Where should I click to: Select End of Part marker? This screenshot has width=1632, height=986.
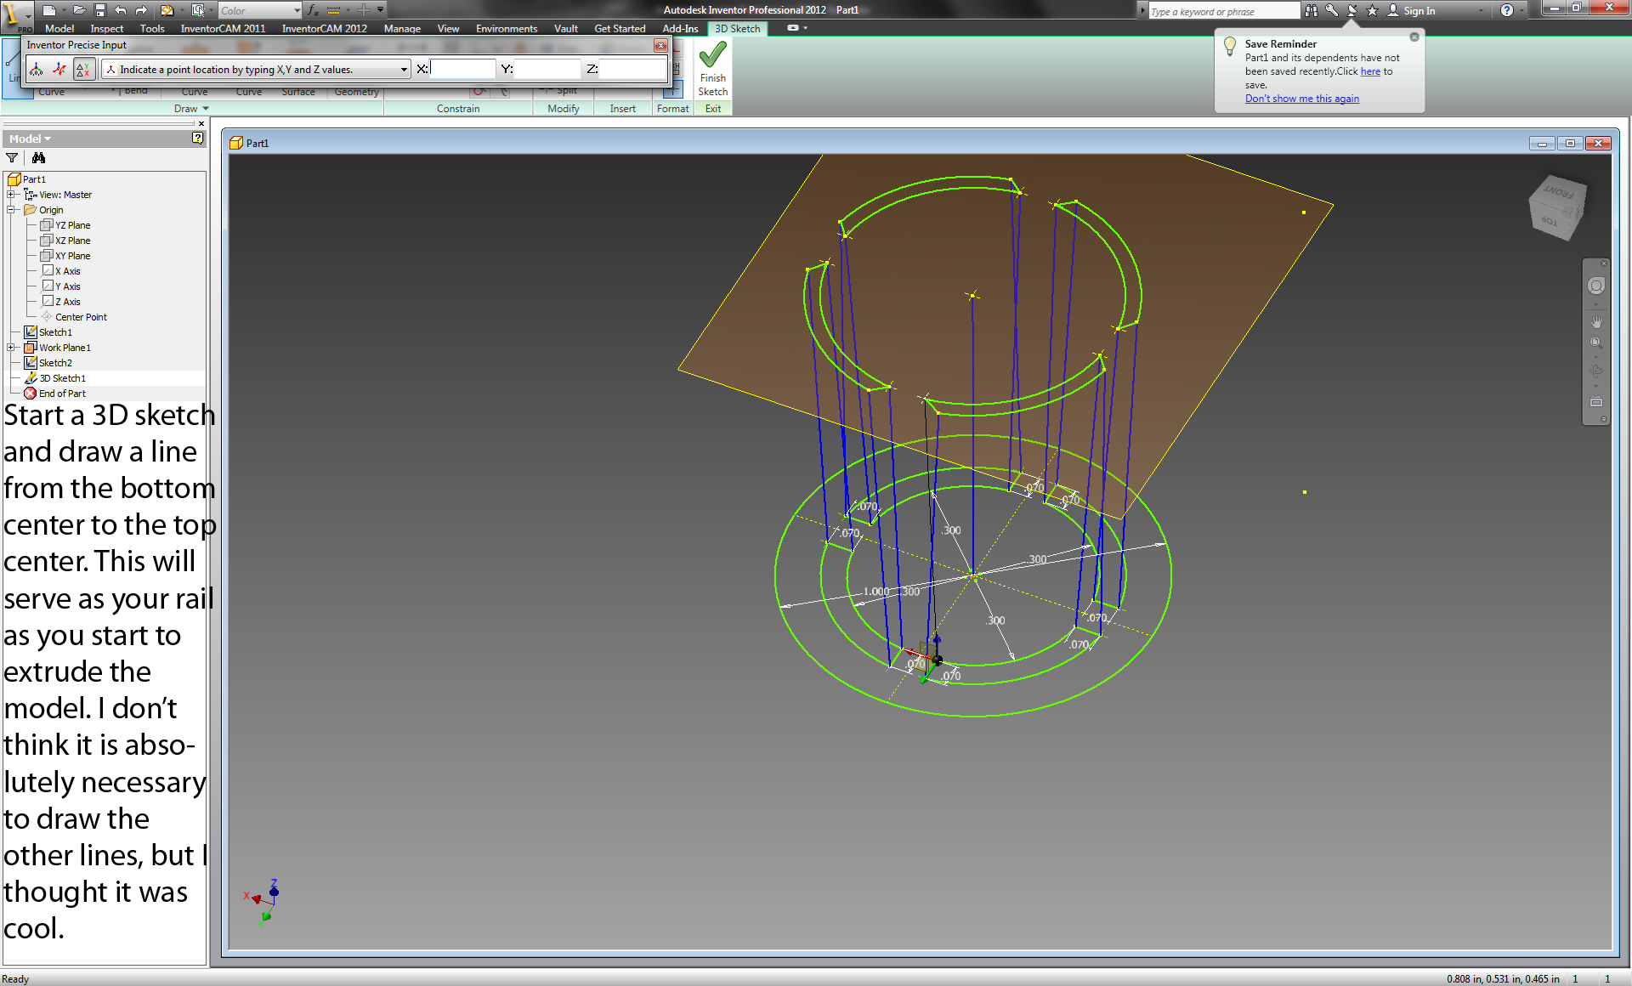(x=55, y=394)
